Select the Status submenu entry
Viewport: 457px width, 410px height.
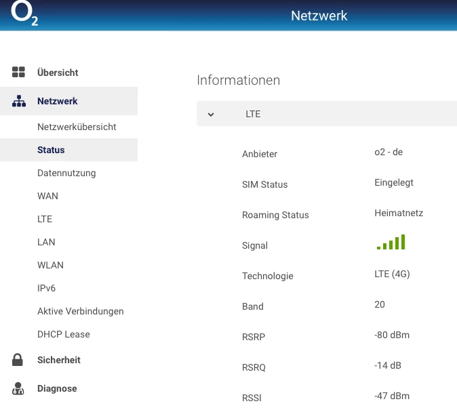51,150
